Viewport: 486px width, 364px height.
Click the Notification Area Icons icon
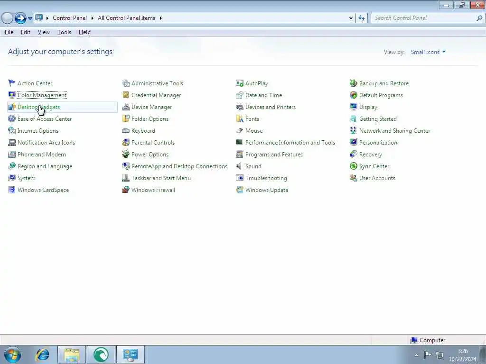pos(12,142)
